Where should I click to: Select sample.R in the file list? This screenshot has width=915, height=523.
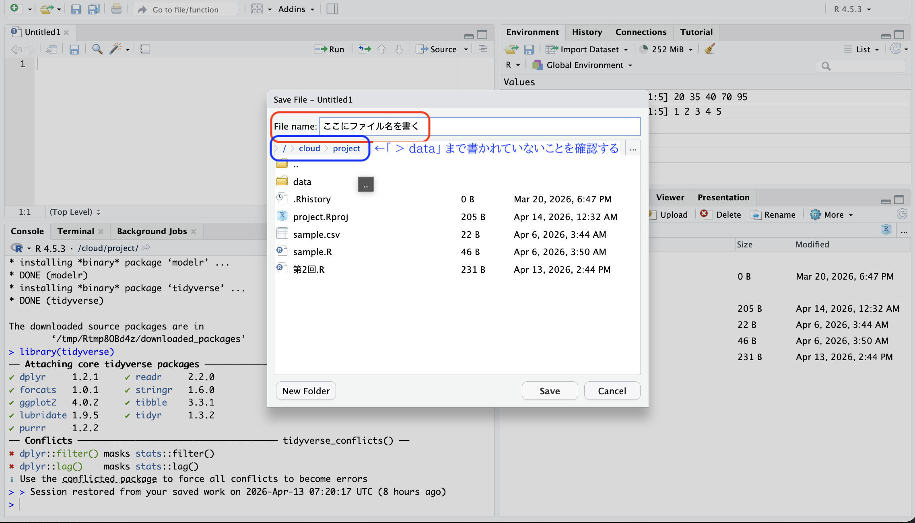click(312, 252)
